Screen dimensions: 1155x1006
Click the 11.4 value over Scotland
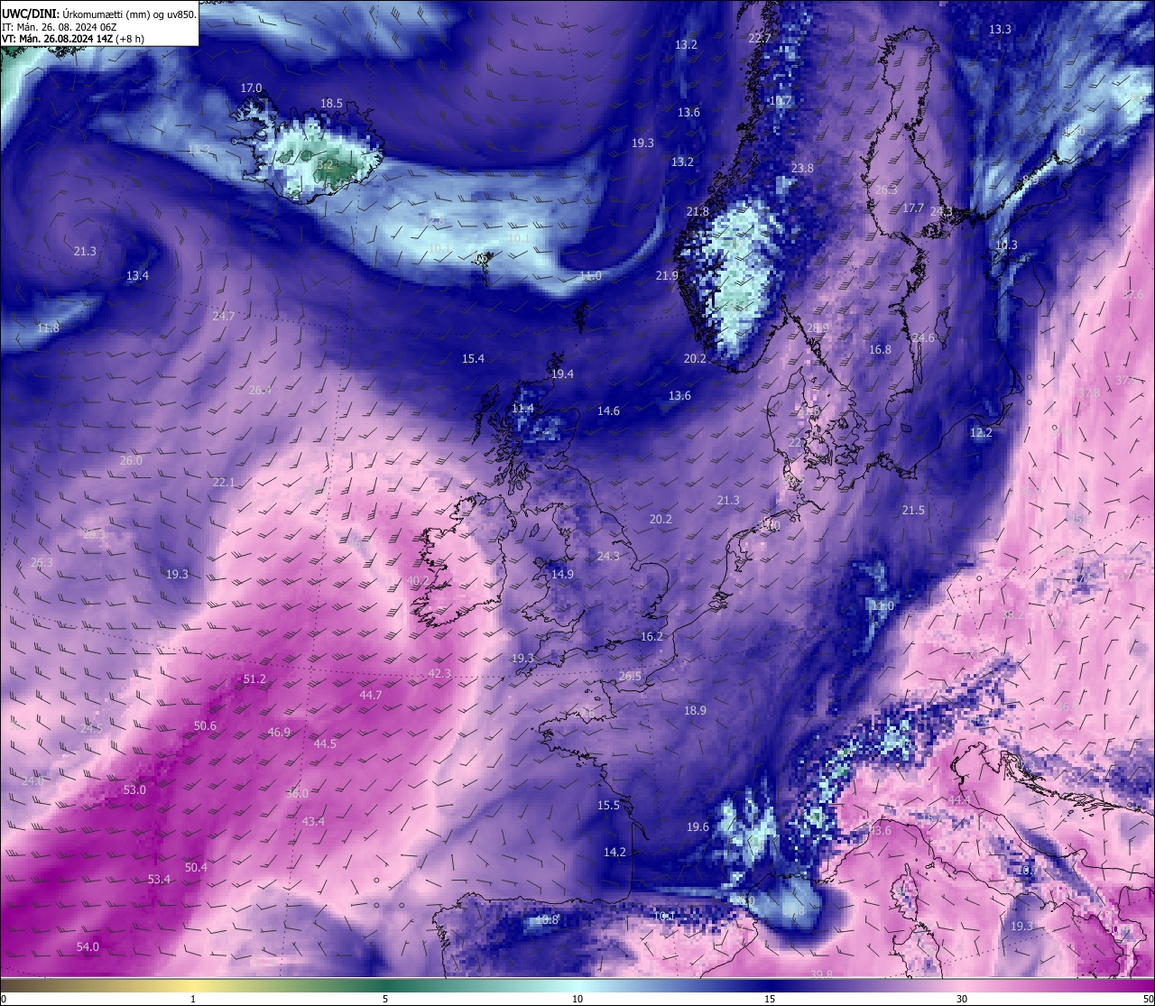tap(522, 408)
